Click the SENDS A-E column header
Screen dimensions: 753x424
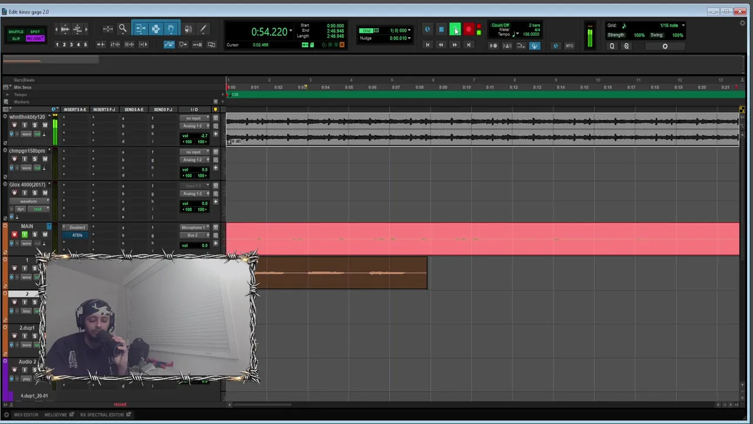coord(134,110)
